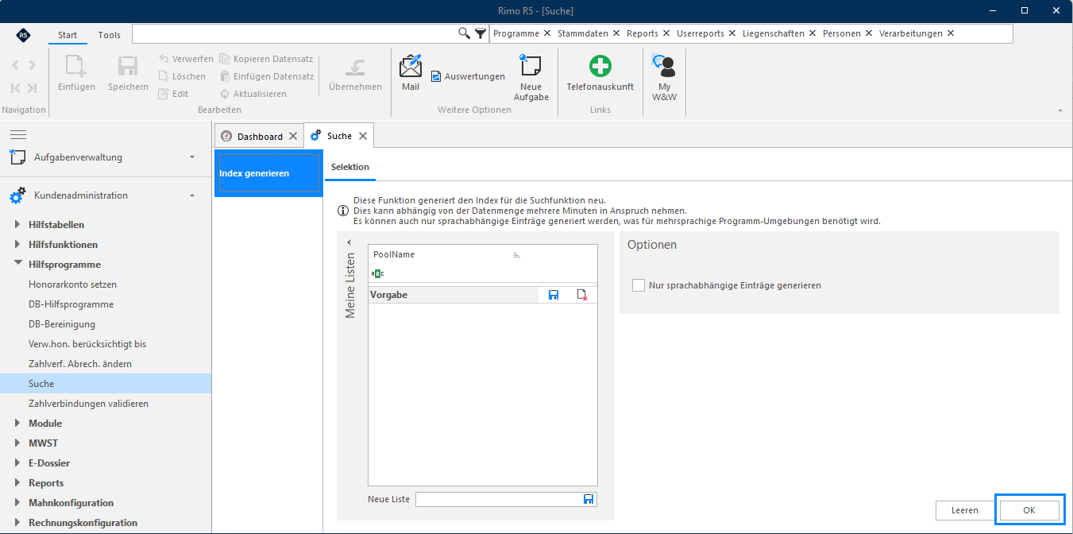Collapse the Hilfsprogramme tree node
The image size is (1073, 534).
(18, 265)
